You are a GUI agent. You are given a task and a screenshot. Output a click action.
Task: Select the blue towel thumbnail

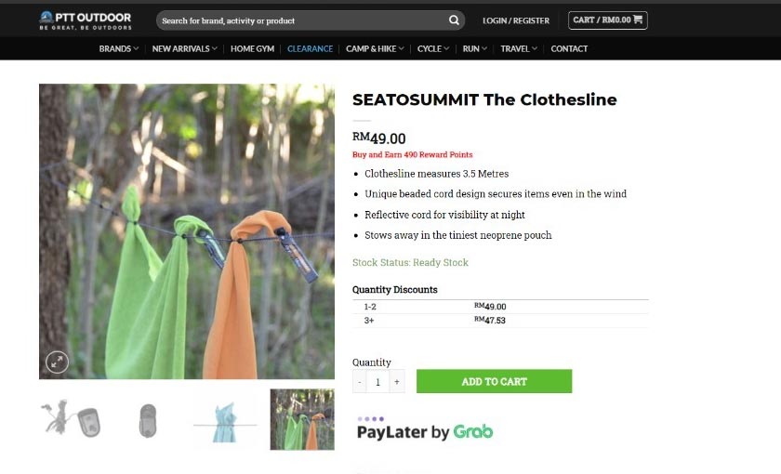point(225,420)
